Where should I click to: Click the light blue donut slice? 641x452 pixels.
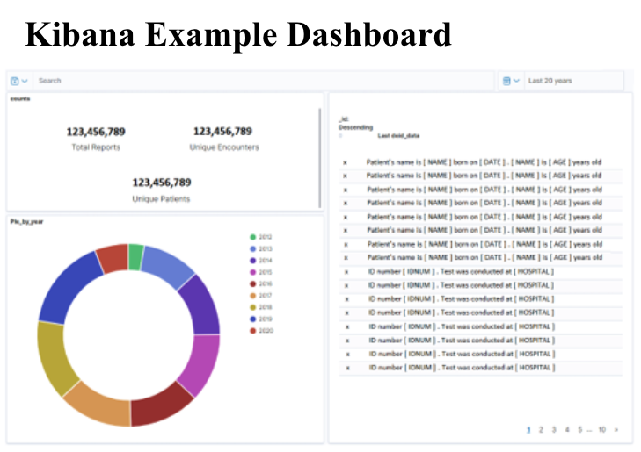(168, 265)
